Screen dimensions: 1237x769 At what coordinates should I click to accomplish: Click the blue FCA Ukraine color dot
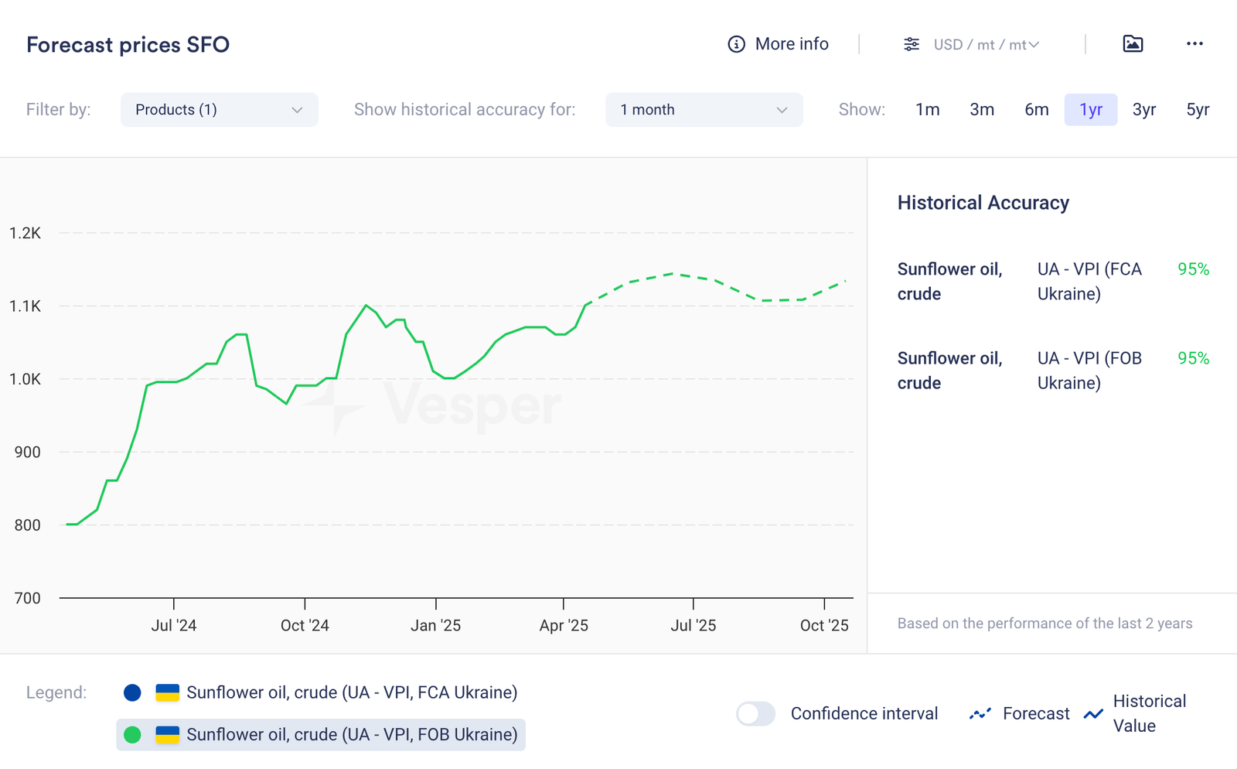(132, 692)
